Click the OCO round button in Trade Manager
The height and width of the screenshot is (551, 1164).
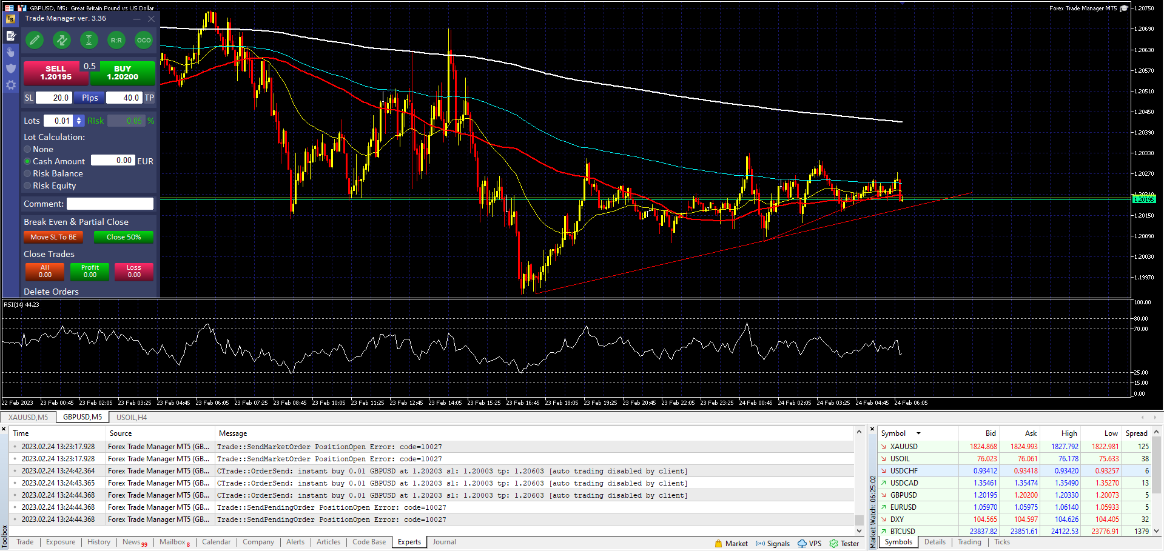point(144,41)
